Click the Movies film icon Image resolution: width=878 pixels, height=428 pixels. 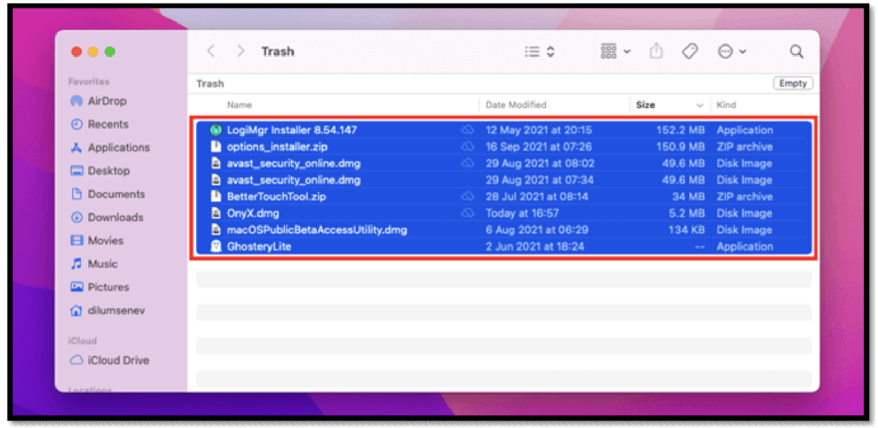click(x=76, y=241)
